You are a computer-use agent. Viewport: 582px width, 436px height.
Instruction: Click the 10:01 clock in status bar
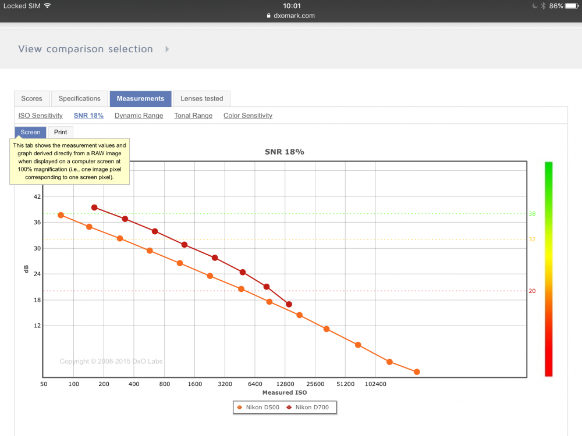coord(292,6)
